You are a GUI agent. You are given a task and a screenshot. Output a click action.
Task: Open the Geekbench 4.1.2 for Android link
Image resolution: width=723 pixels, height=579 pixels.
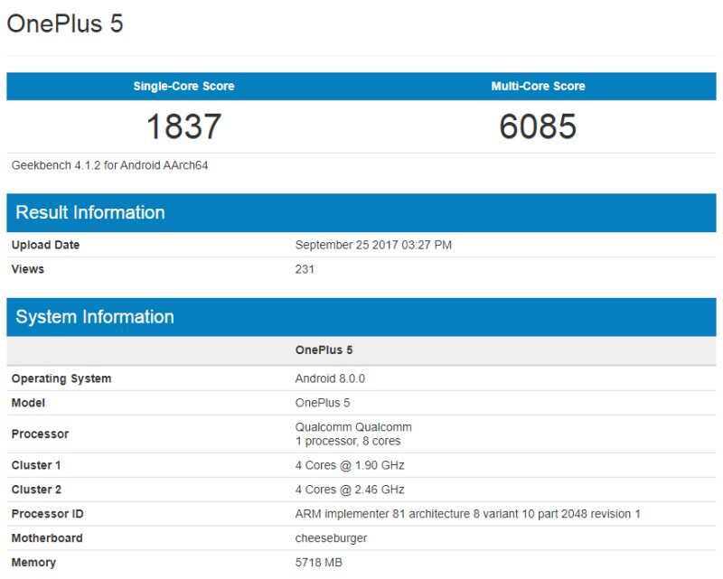(97, 164)
